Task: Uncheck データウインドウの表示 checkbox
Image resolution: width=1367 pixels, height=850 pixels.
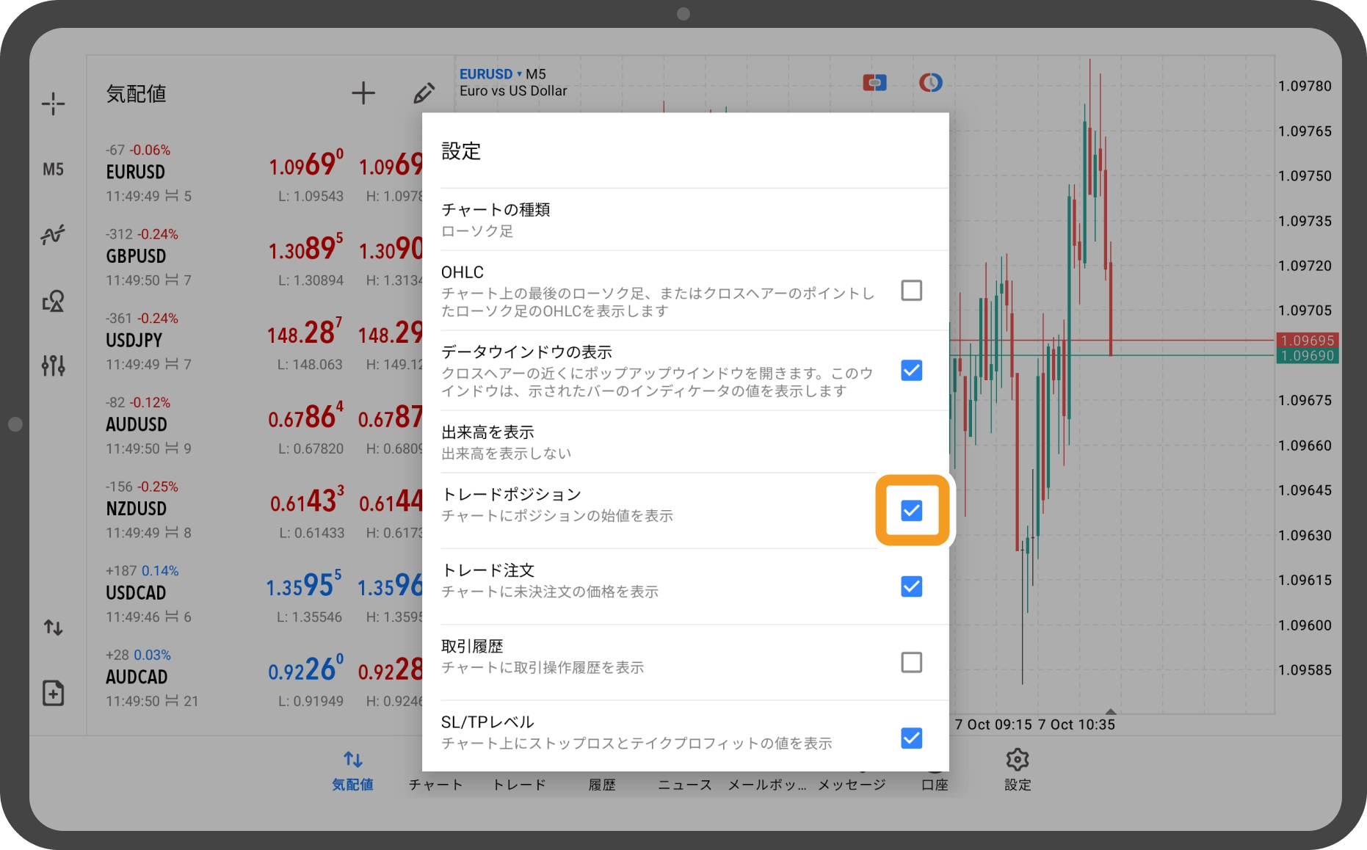Action: pyautogui.click(x=911, y=371)
